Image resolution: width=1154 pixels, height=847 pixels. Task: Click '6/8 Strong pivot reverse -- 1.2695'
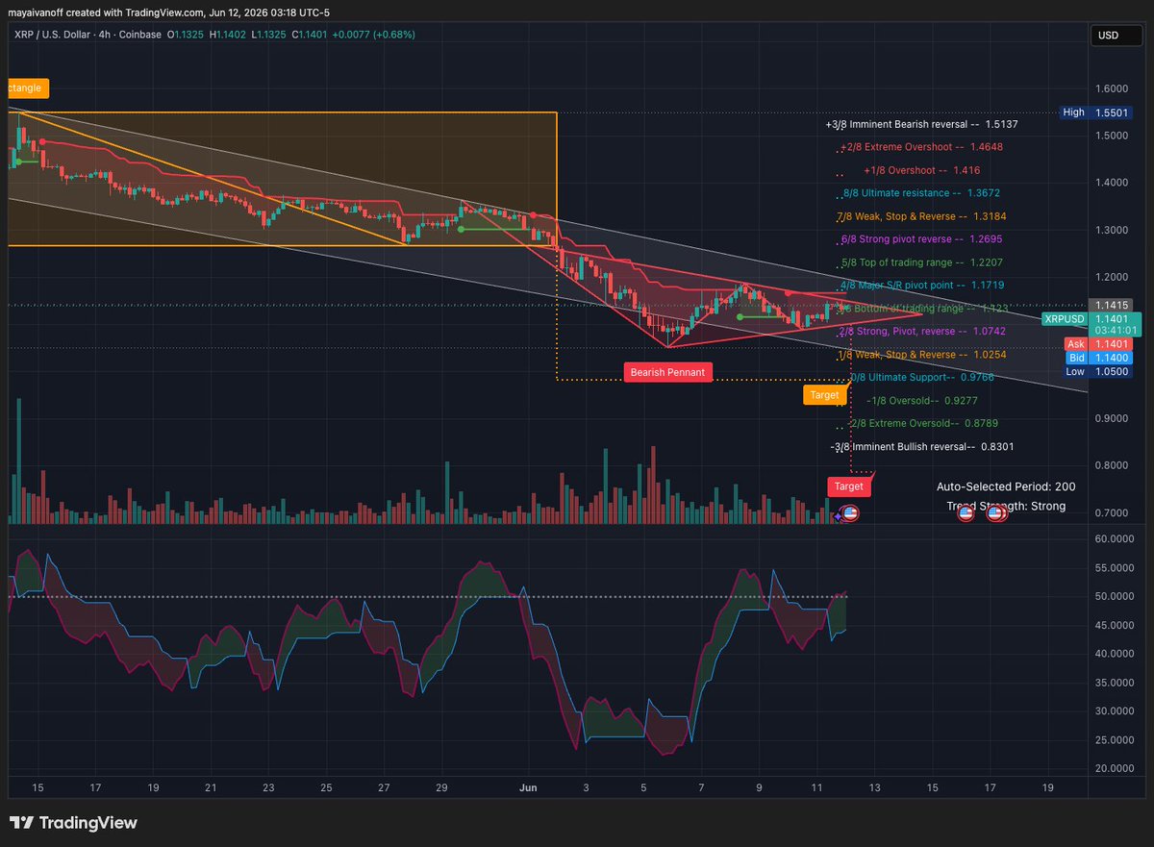coord(921,239)
